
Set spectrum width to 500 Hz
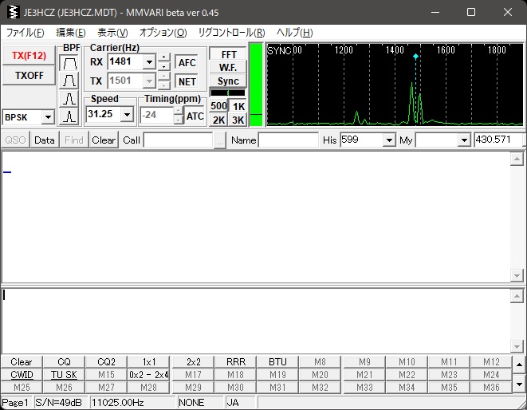[218, 106]
